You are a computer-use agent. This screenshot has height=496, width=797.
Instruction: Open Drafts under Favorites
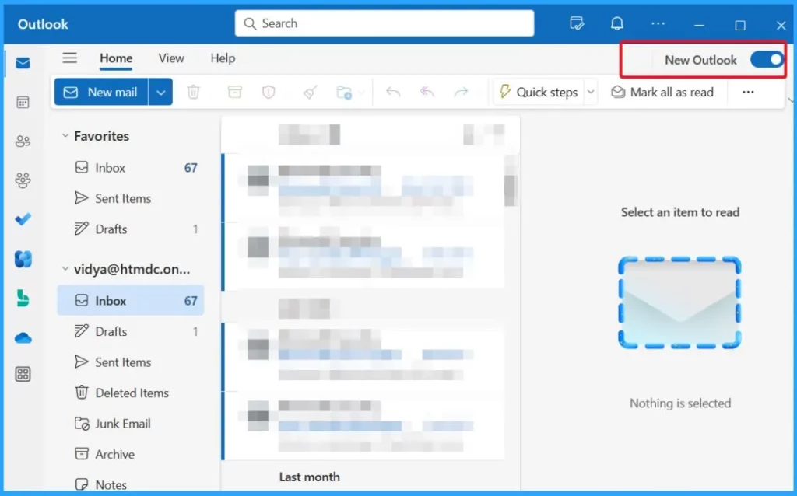(x=131, y=229)
